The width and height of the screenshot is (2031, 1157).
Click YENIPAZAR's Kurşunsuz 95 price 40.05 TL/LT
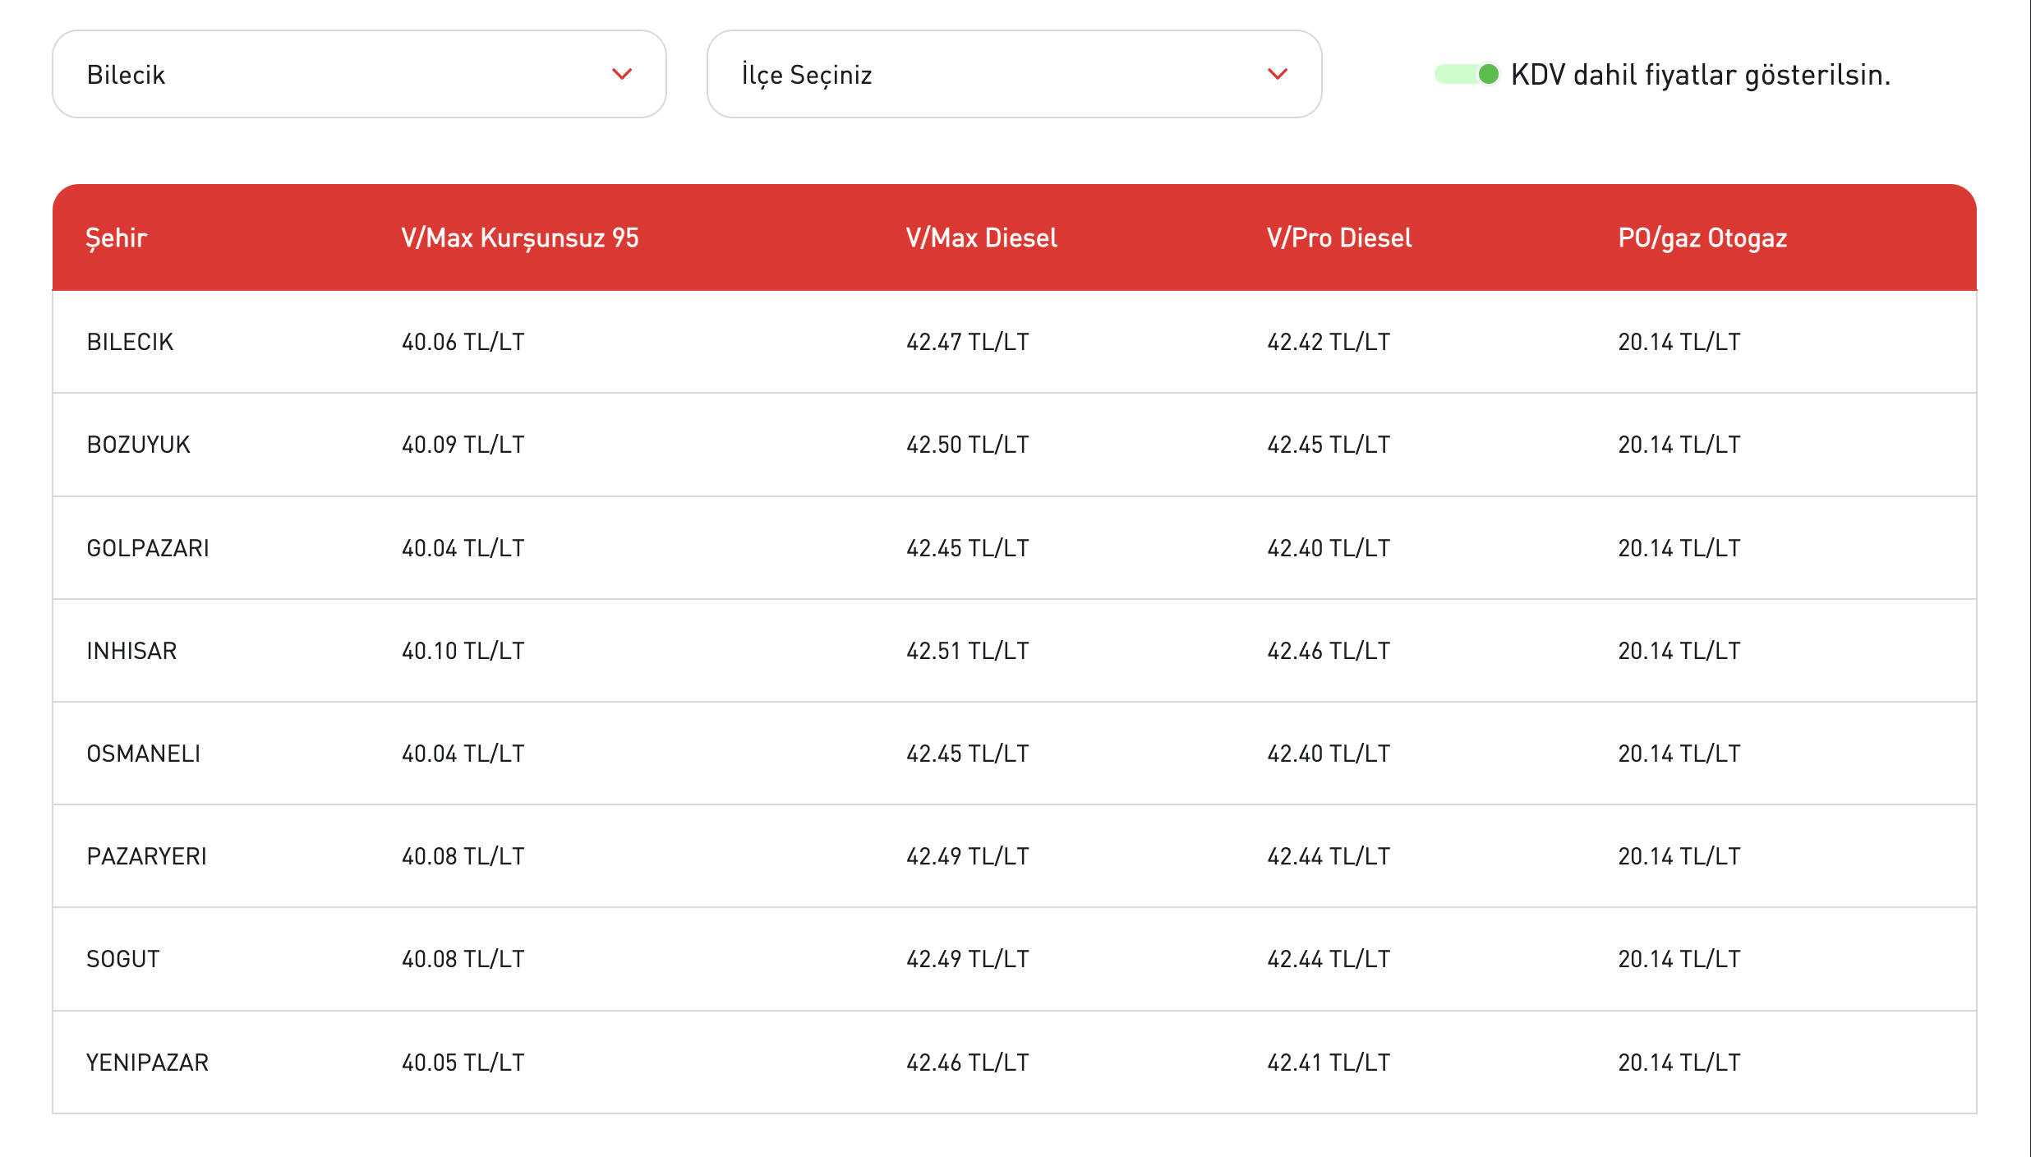(x=463, y=1063)
